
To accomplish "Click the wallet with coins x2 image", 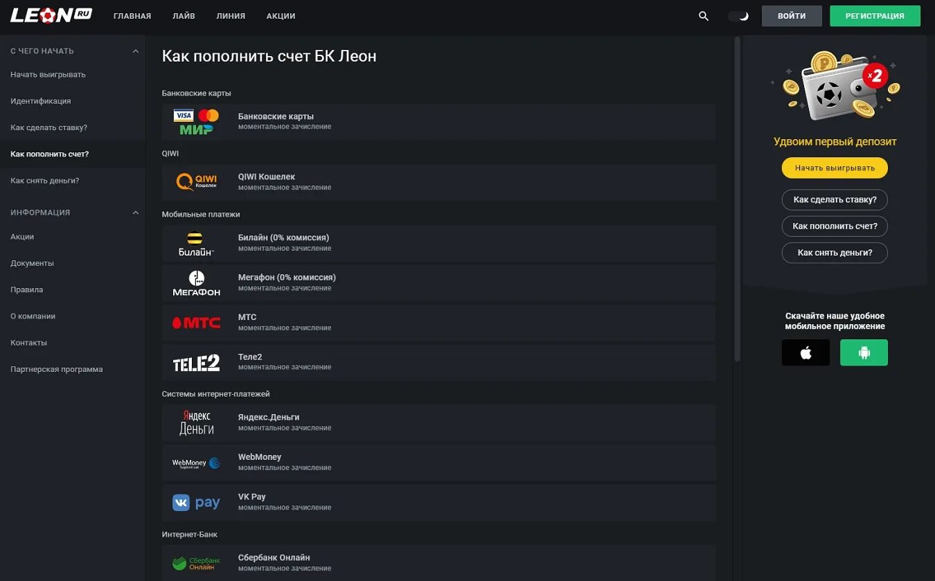I will [x=835, y=84].
